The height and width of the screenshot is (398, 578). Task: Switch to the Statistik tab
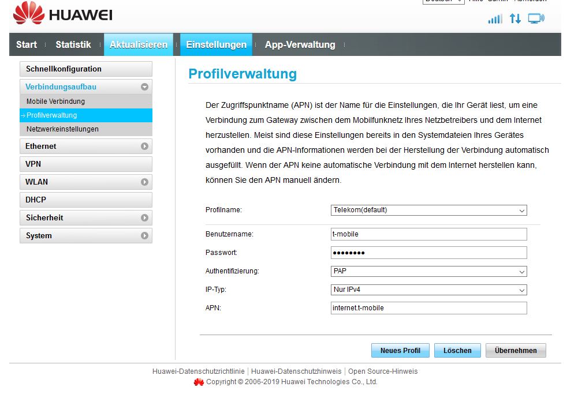pos(73,44)
